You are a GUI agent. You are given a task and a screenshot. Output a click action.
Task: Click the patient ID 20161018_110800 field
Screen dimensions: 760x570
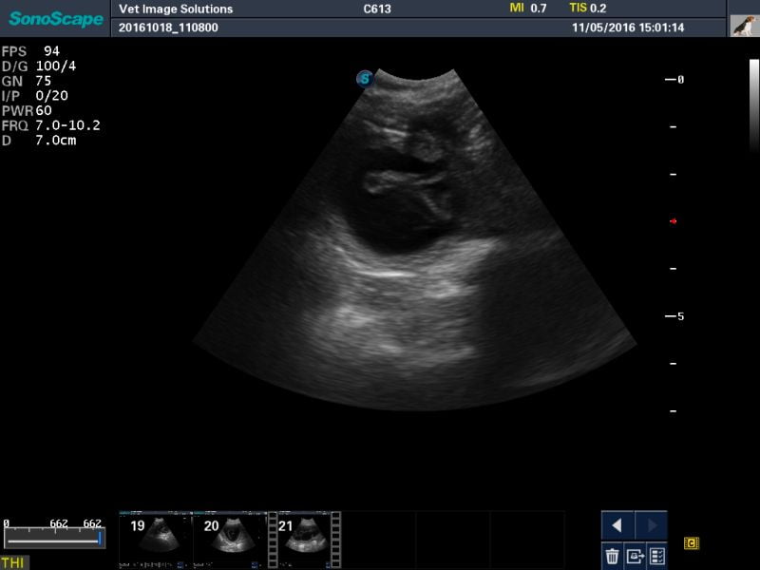pyautogui.click(x=168, y=28)
